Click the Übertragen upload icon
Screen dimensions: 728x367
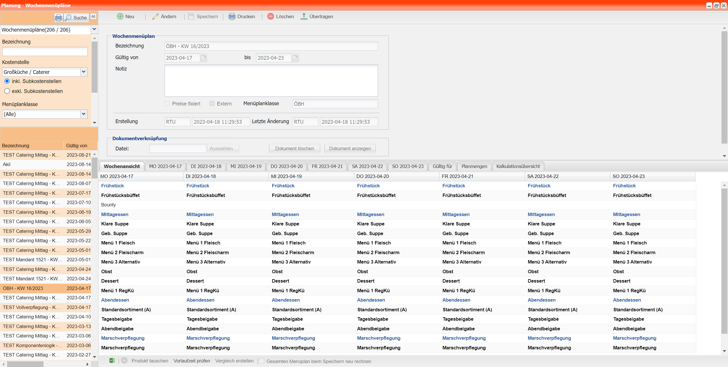point(304,16)
